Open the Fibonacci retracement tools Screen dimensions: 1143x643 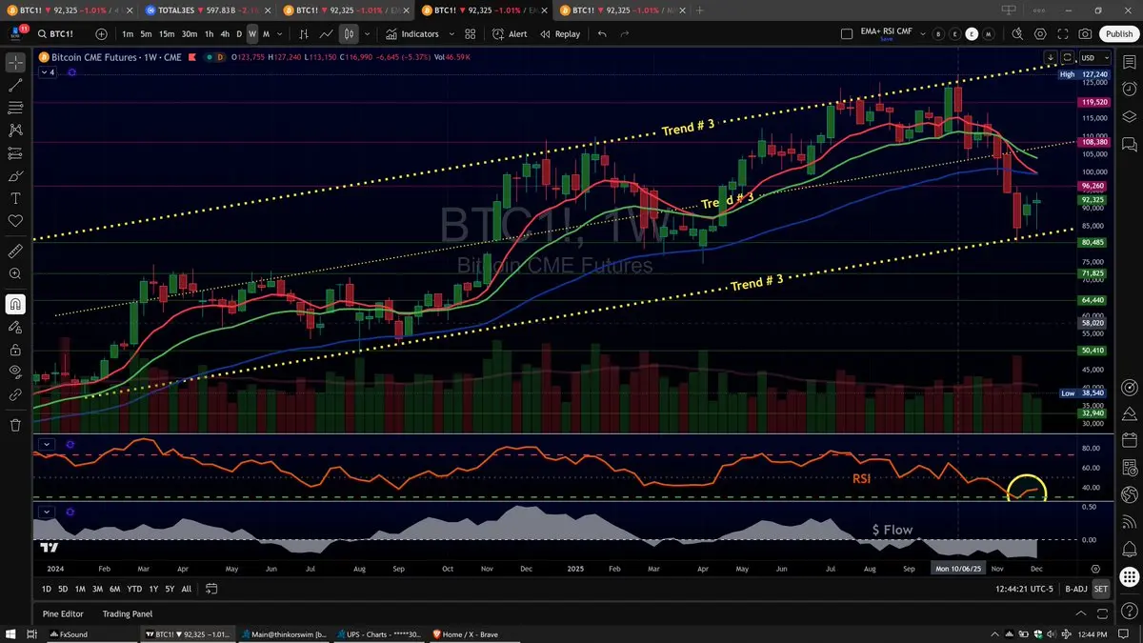click(15, 108)
